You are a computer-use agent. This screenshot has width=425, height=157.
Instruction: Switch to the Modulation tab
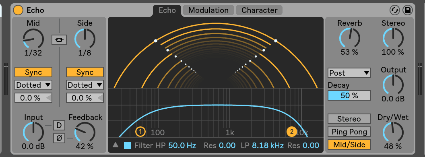click(x=208, y=10)
